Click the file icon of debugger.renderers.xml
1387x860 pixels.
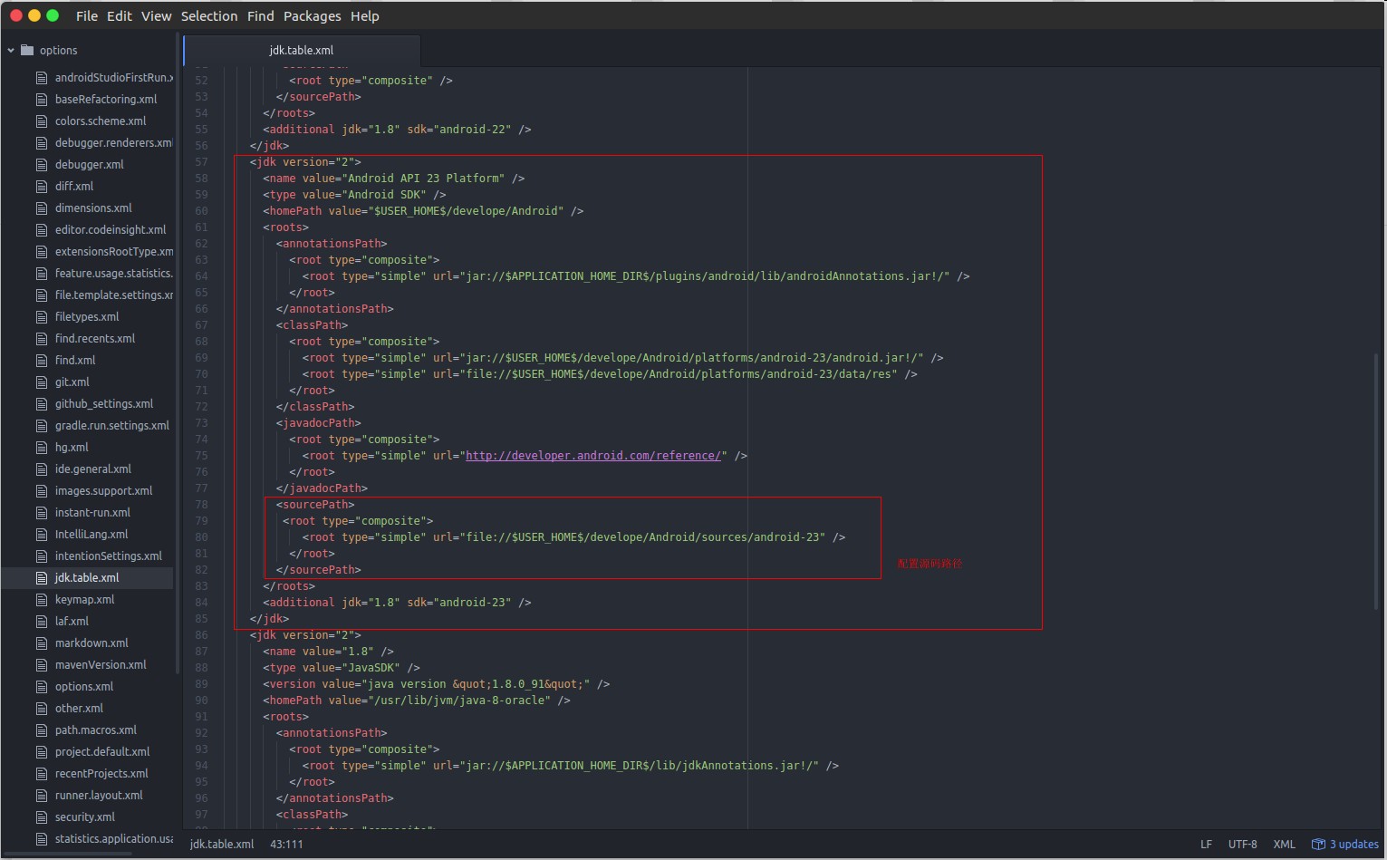(x=42, y=143)
